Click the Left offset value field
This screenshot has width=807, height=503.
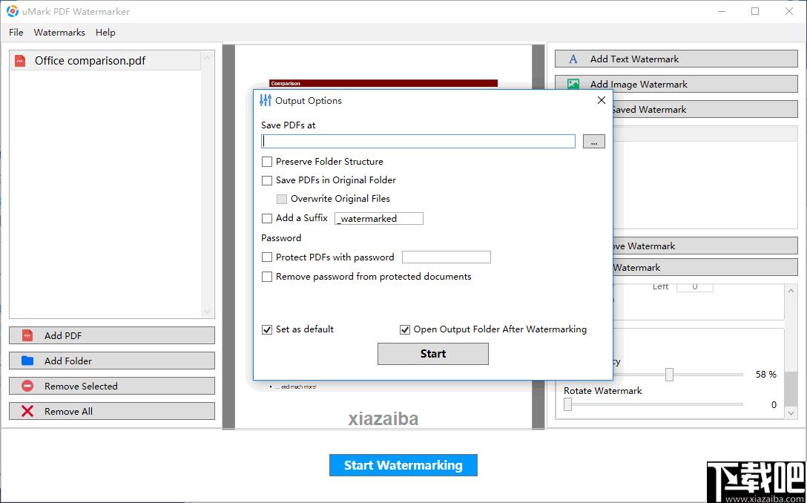click(695, 287)
